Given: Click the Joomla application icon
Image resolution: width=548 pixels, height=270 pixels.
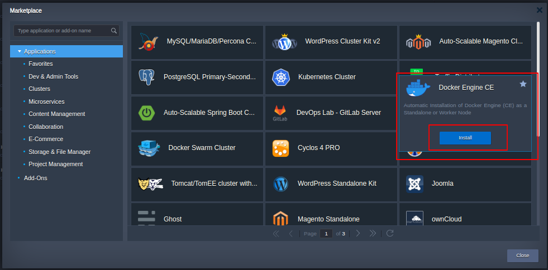Looking at the screenshot, I should (x=414, y=184).
